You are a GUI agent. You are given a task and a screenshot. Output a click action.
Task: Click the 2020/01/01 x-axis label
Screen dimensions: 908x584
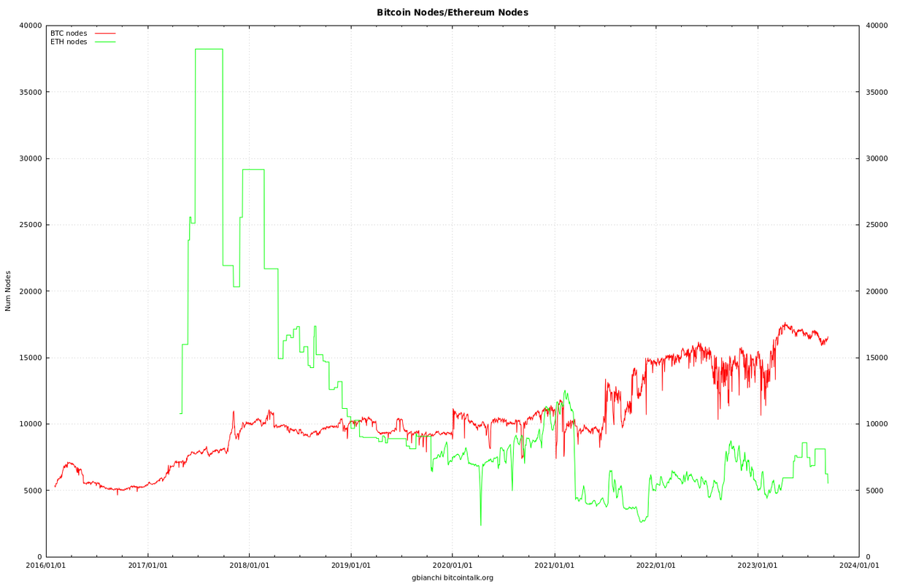pos(453,565)
